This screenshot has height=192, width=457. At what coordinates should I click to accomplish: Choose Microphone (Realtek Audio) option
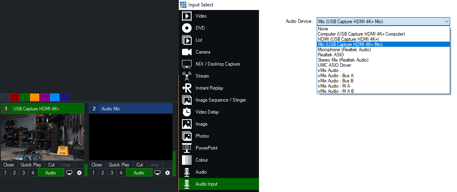coord(383,50)
